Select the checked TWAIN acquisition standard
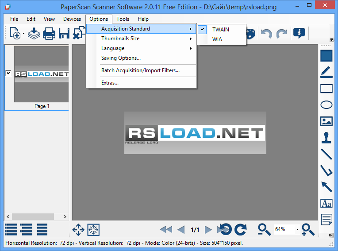338x251 pixels. click(x=222, y=30)
